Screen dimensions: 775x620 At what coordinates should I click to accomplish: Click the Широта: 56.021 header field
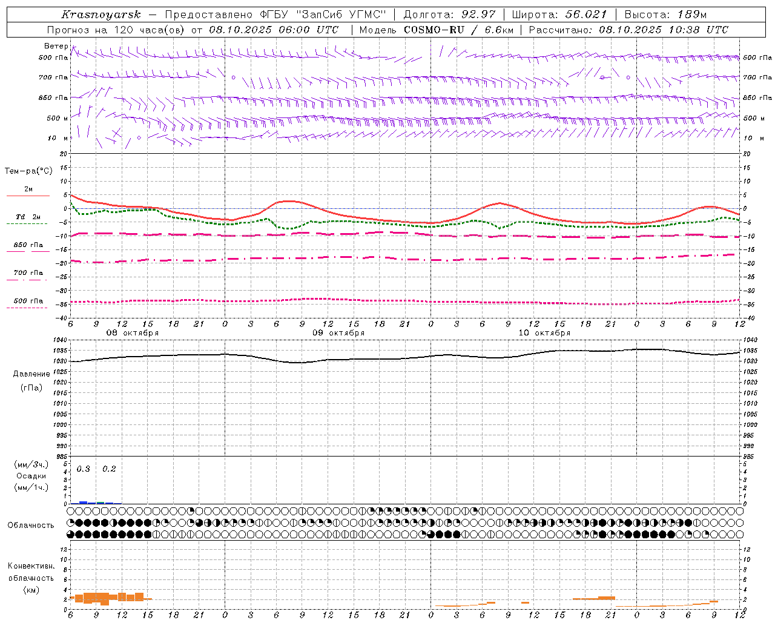click(x=559, y=15)
